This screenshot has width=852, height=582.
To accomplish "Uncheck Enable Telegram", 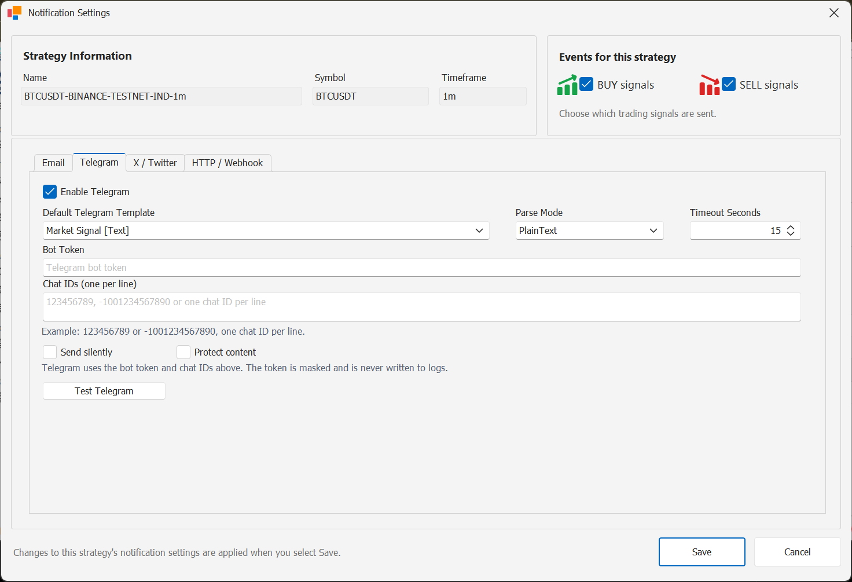I will [x=50, y=192].
